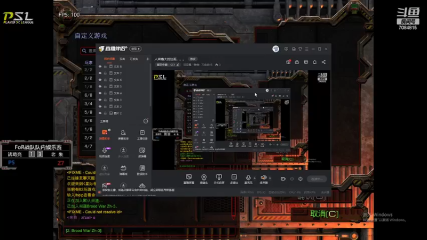Select the 文本 3 layer row

click(x=123, y=100)
